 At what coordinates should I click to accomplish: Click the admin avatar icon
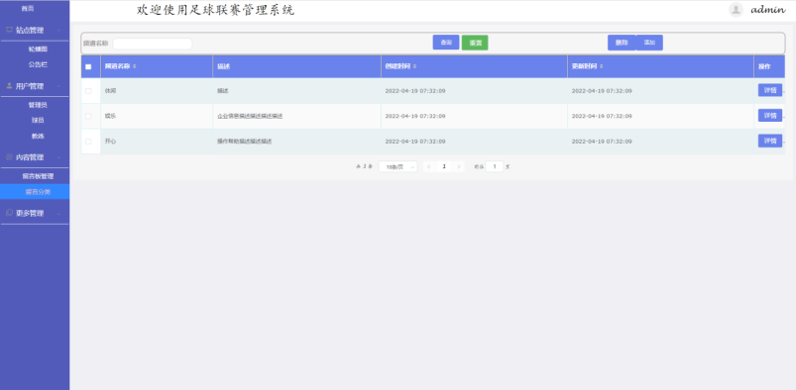coord(736,10)
